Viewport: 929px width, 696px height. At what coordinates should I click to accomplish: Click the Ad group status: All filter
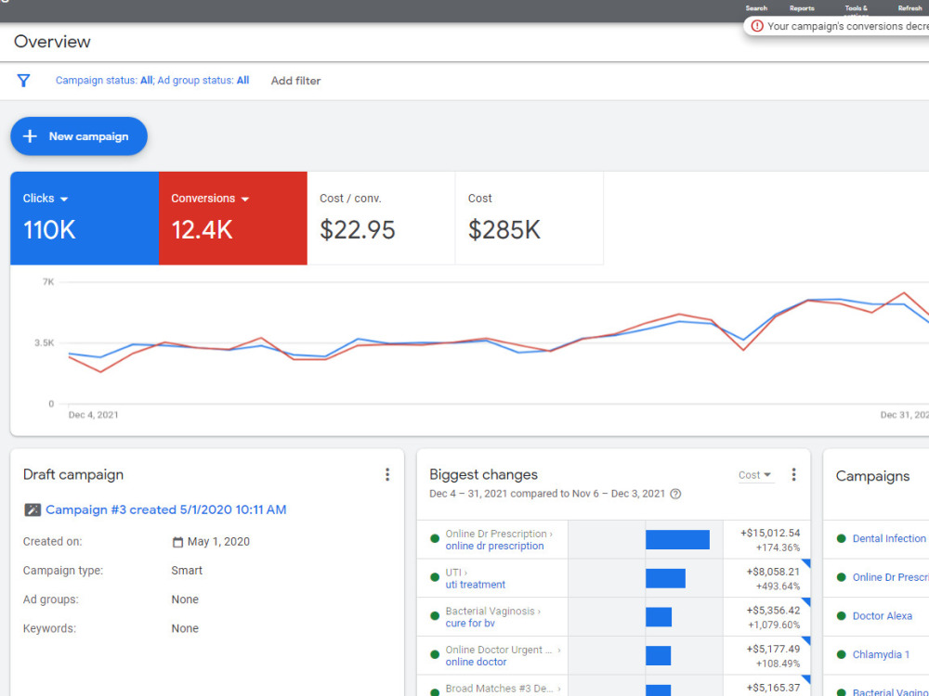click(x=203, y=81)
